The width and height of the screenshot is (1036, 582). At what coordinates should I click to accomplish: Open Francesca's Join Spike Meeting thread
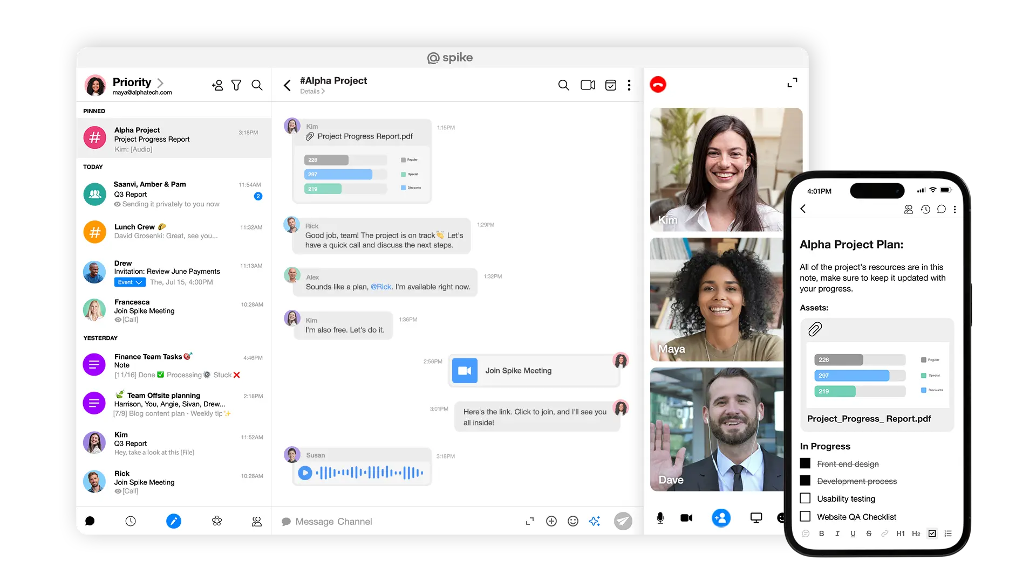click(x=173, y=310)
